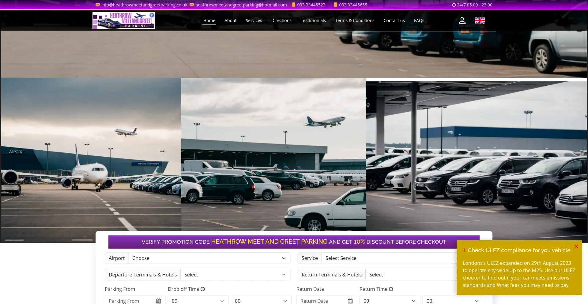Open the Directions page

tap(281, 21)
